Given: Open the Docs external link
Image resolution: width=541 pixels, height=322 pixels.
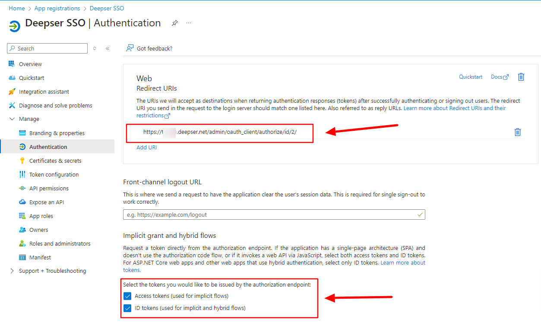Looking at the screenshot, I should tap(500, 77).
